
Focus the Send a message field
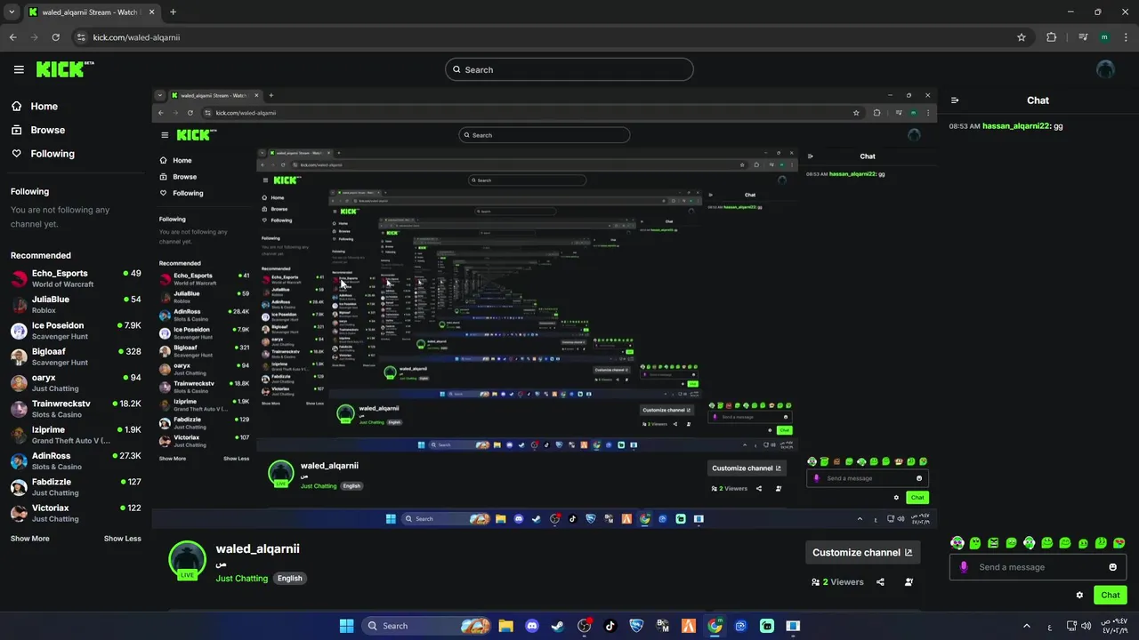[x=1038, y=567]
